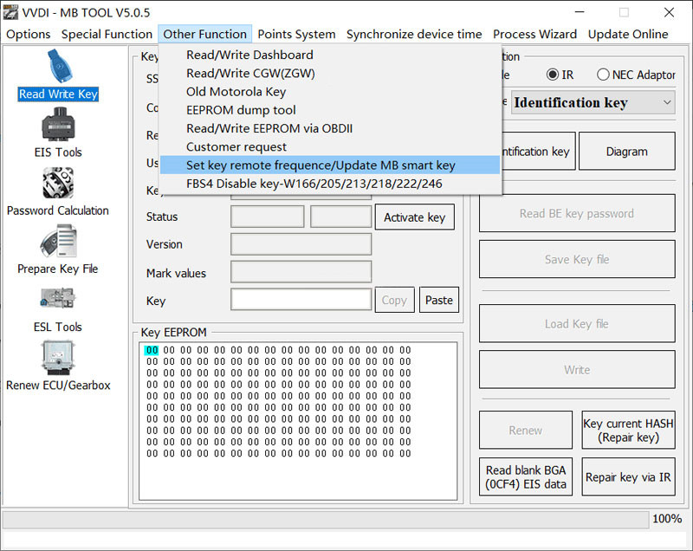The width and height of the screenshot is (693, 551).
Task: Click the Key input field
Action: point(301,300)
